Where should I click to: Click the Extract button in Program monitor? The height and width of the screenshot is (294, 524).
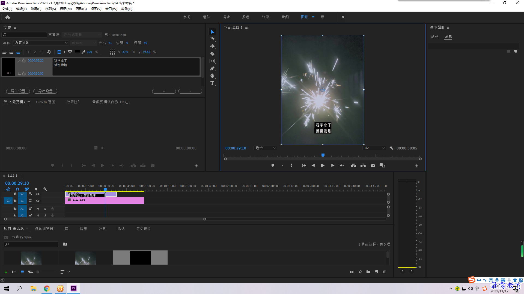point(363,166)
